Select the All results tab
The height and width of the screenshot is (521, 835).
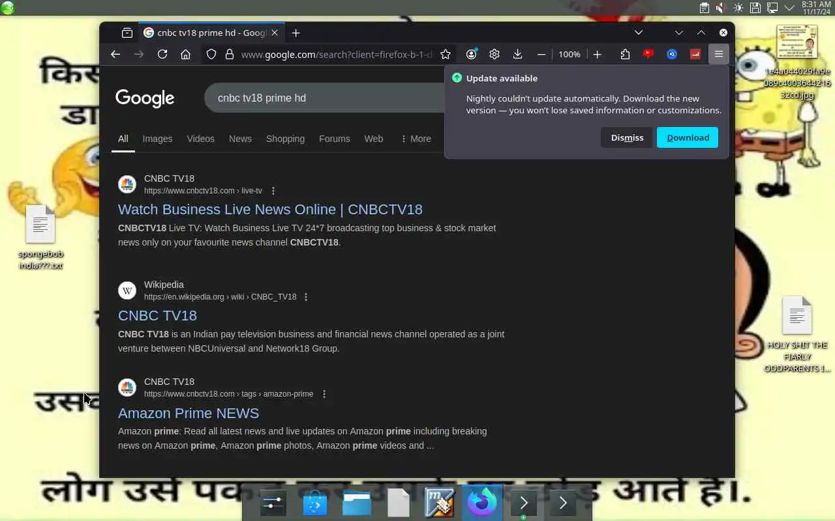click(123, 139)
